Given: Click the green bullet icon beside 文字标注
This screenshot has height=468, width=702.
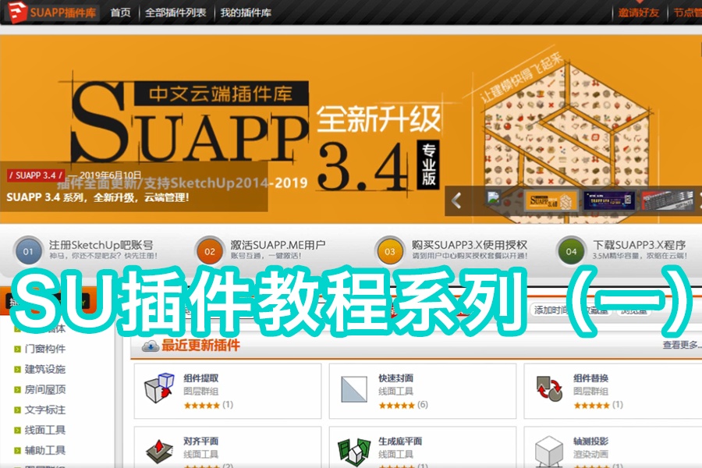Looking at the screenshot, I should pyautogui.click(x=17, y=410).
